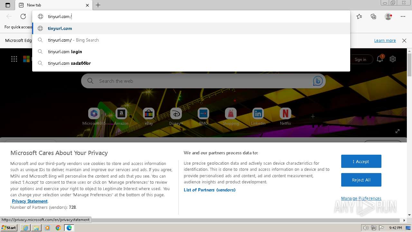Viewport: 412px width, 232px height.
Task: Select the 'tinyurl.com/ - Bing Search' suggestion
Action: (x=191, y=40)
